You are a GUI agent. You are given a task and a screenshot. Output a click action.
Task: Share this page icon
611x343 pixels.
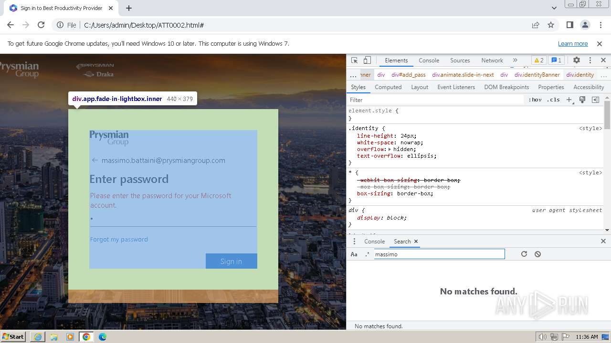point(536,25)
